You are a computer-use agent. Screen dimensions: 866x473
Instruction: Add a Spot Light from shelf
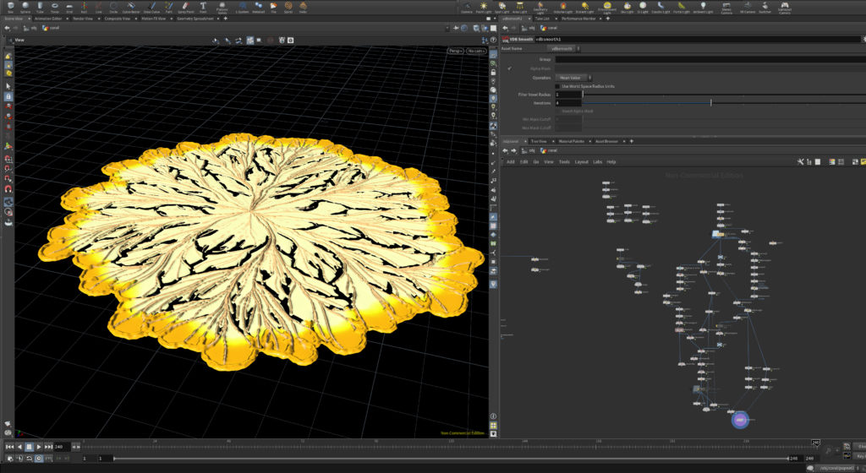pyautogui.click(x=502, y=7)
